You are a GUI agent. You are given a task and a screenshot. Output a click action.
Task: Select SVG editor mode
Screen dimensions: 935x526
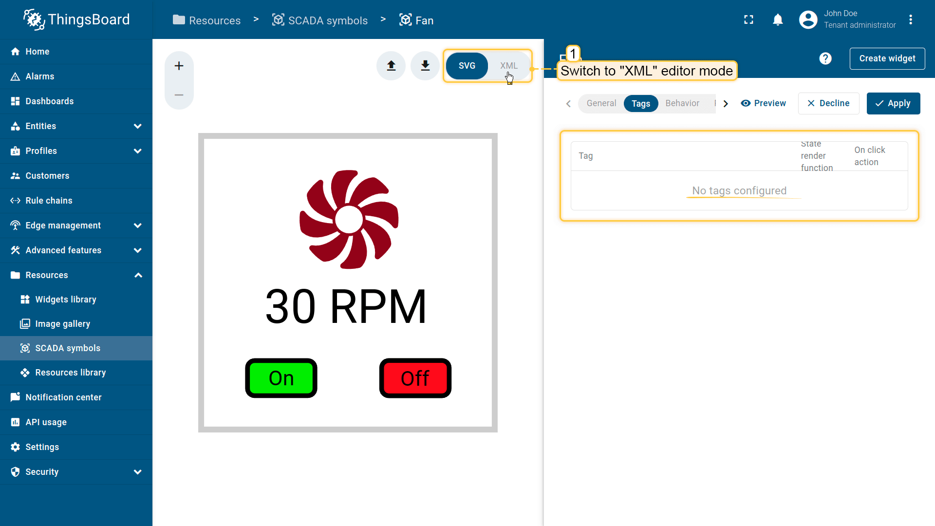467,66
